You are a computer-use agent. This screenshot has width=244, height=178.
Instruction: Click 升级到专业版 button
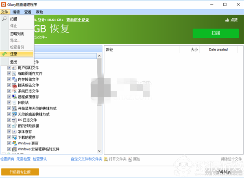point(20,172)
